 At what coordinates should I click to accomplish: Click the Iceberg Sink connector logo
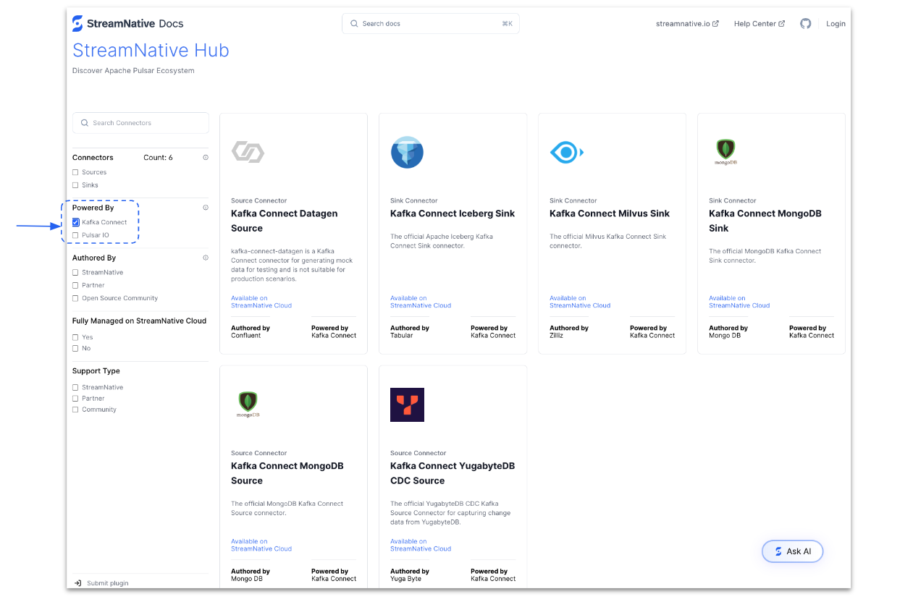(x=407, y=152)
